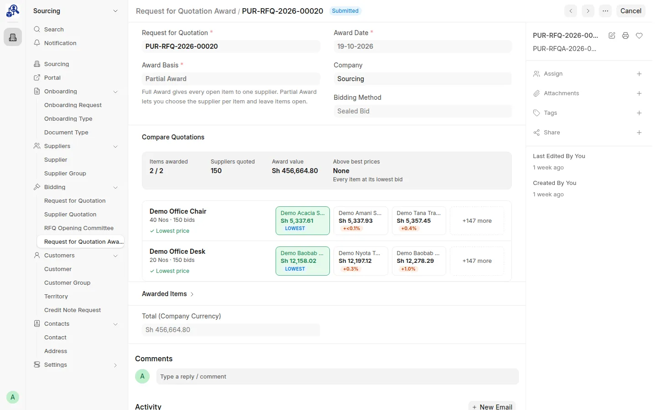Go to the next document arrow
Viewport: 657px width, 410px height.
pyautogui.click(x=588, y=11)
